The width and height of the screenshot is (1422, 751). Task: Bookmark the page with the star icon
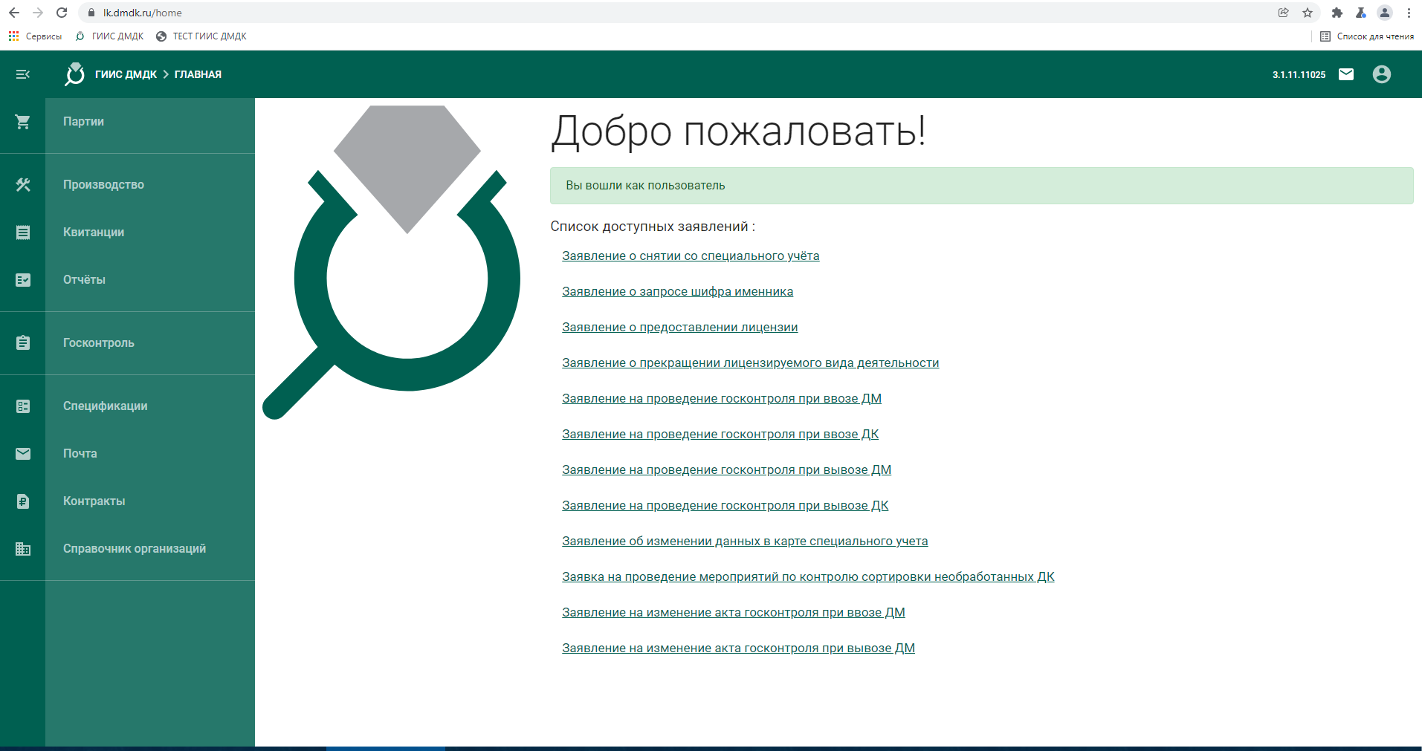pos(1308,13)
